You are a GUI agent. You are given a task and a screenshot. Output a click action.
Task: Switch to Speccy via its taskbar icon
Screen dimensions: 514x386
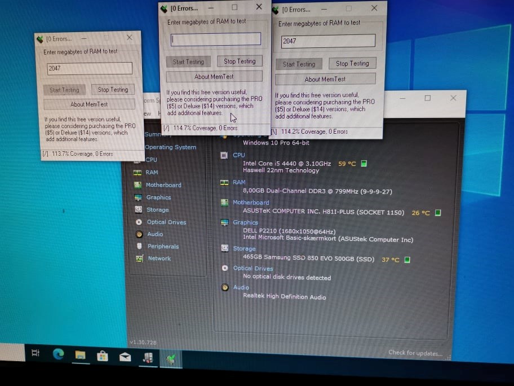[x=148, y=357]
